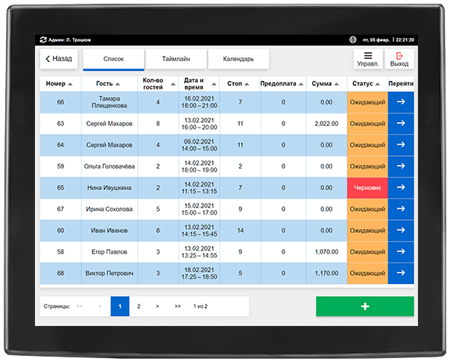
Task: Switch to the Календарь tab
Action: pyautogui.click(x=238, y=59)
